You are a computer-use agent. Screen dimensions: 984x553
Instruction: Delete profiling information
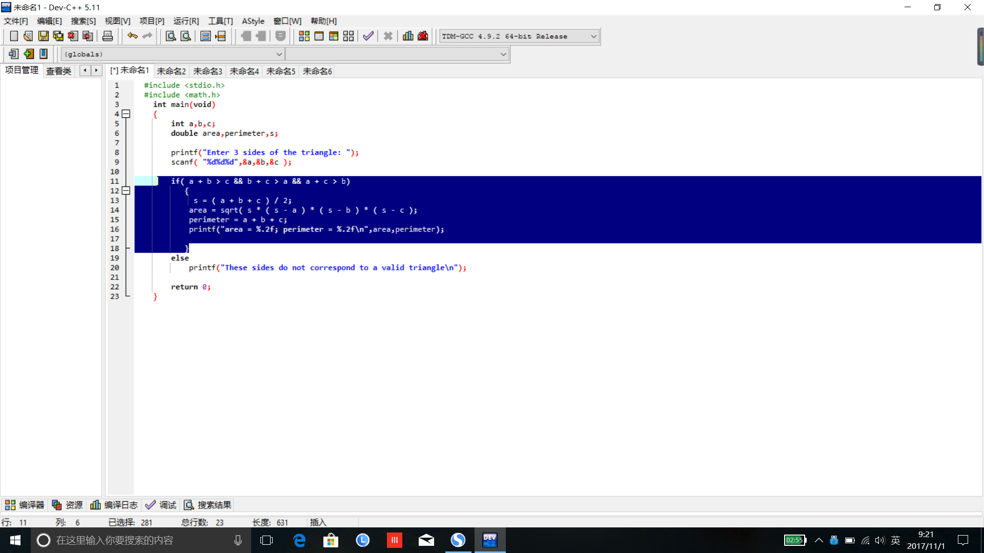[423, 36]
